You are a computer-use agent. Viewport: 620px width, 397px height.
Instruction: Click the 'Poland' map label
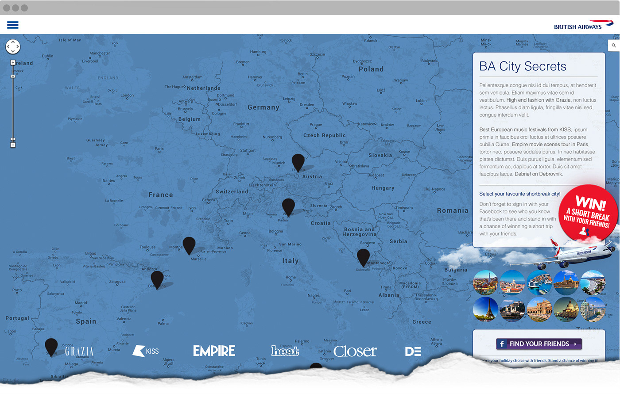click(x=371, y=69)
